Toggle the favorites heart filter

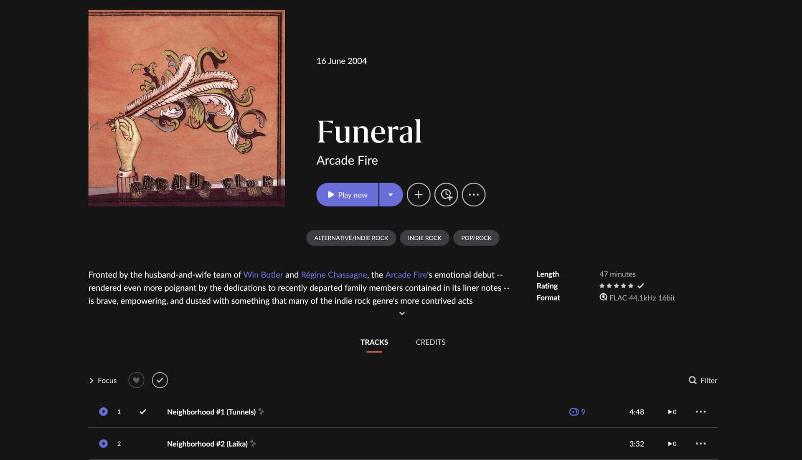136,380
